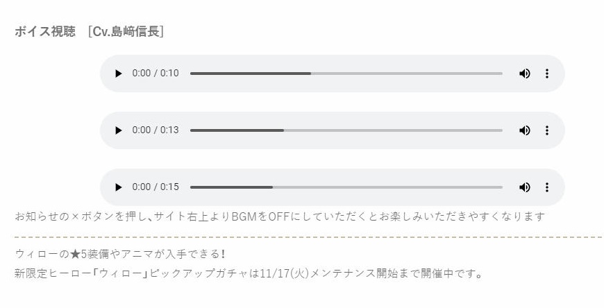Play the 0:10 voice clip

(x=119, y=74)
